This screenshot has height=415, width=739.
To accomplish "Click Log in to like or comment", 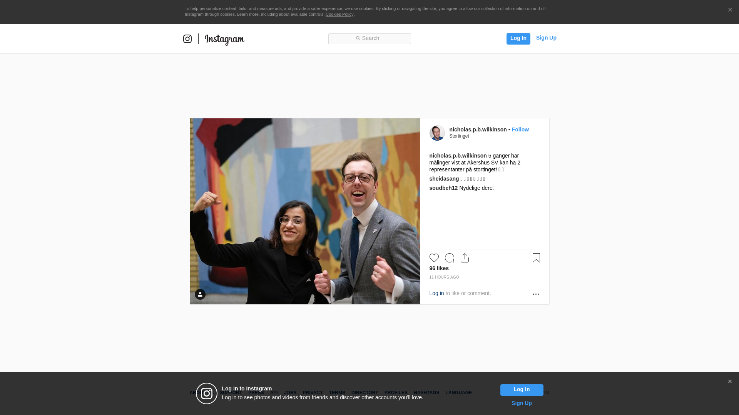I will click(x=436, y=293).
